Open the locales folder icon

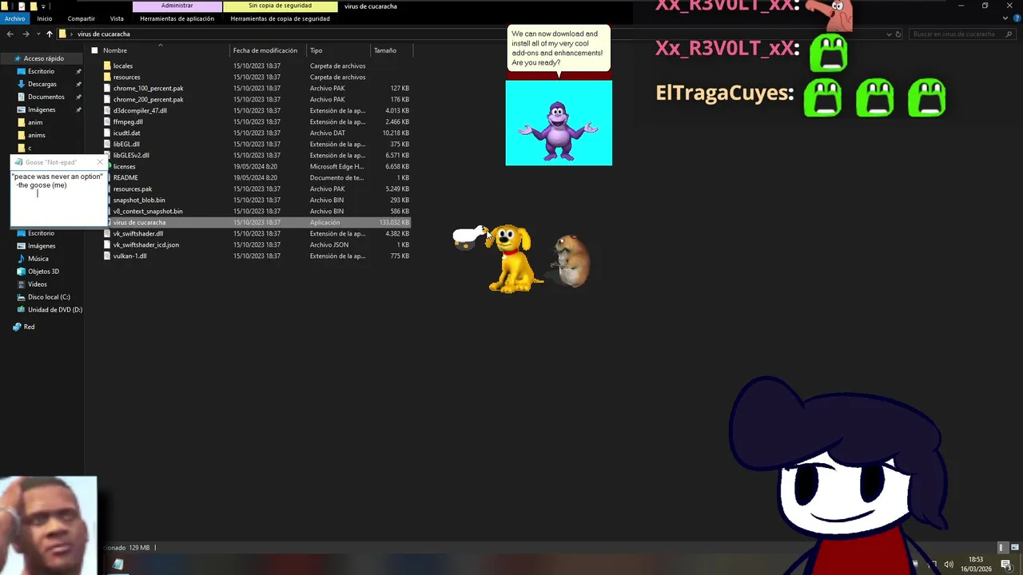[x=107, y=65]
